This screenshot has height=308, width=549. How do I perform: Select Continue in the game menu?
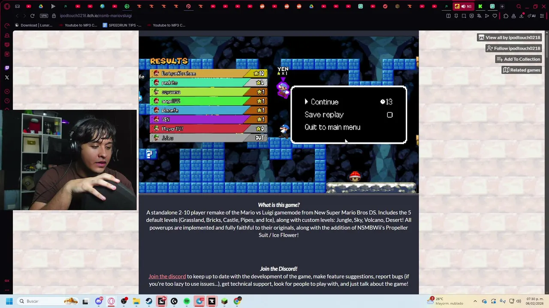324,102
